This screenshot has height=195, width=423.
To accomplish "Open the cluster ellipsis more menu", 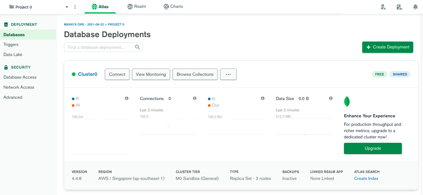I will (x=228, y=74).
